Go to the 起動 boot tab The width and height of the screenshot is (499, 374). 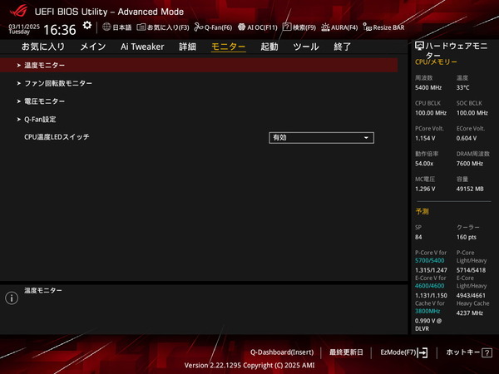(x=269, y=47)
